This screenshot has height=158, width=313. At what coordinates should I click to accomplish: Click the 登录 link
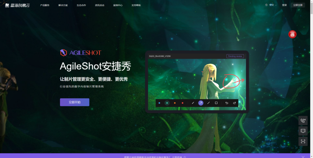tap(285, 5)
